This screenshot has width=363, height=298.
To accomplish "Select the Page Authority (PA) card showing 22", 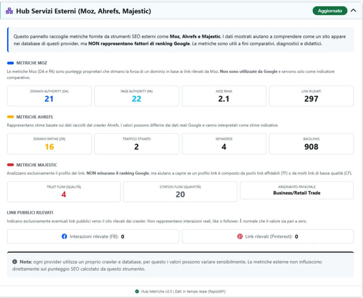I will pos(136,96).
